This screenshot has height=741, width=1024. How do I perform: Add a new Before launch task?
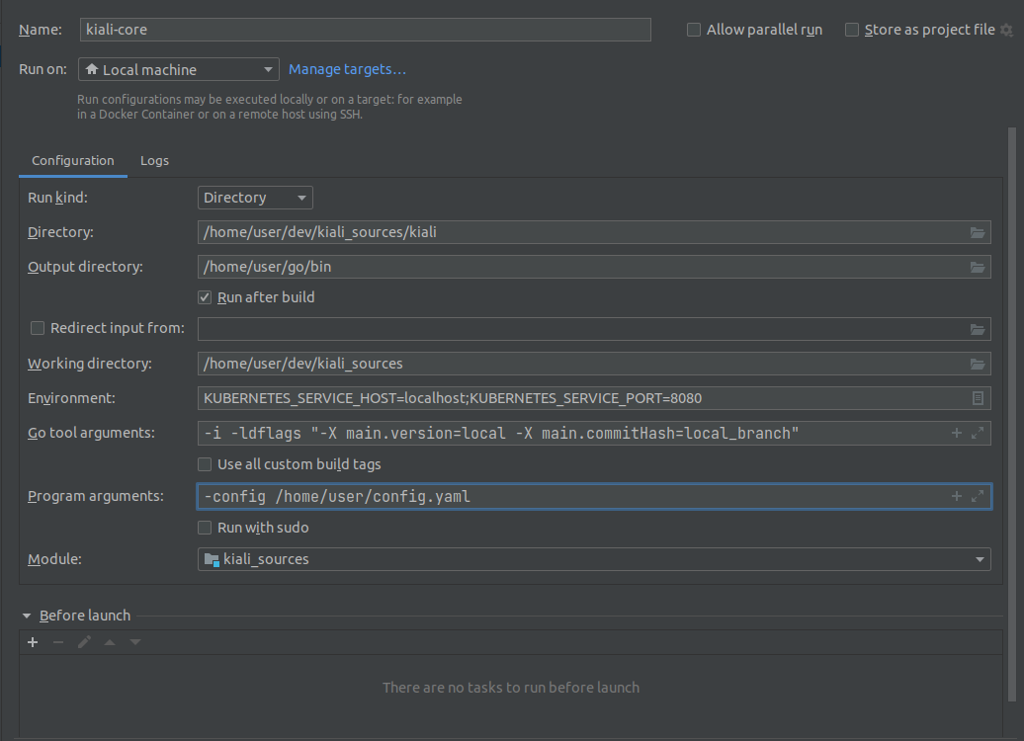[x=33, y=642]
